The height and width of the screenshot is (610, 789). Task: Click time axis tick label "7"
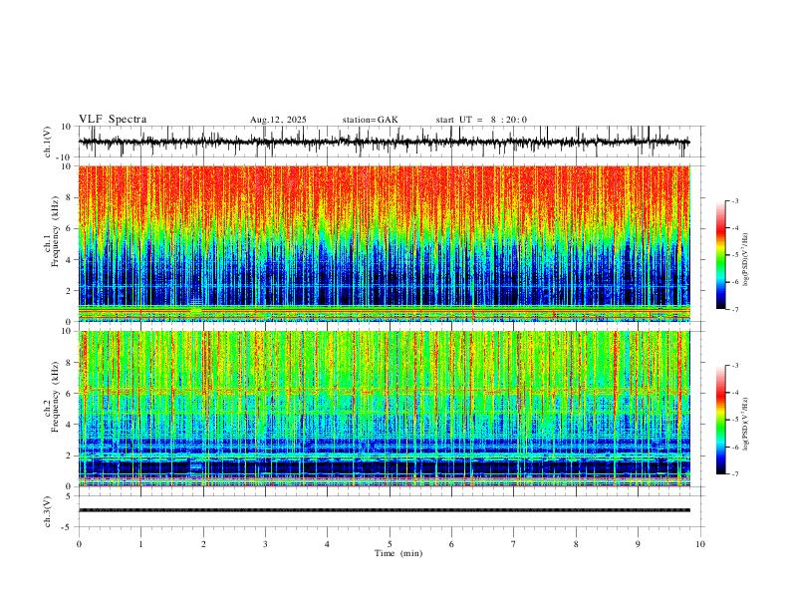point(514,544)
